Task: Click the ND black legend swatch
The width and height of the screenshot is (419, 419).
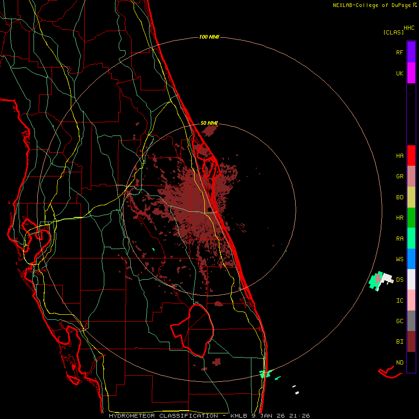Action: coord(411,362)
